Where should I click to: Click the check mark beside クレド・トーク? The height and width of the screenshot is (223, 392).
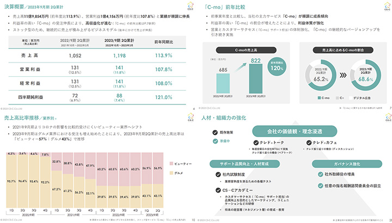pyautogui.click(x=256, y=143)
